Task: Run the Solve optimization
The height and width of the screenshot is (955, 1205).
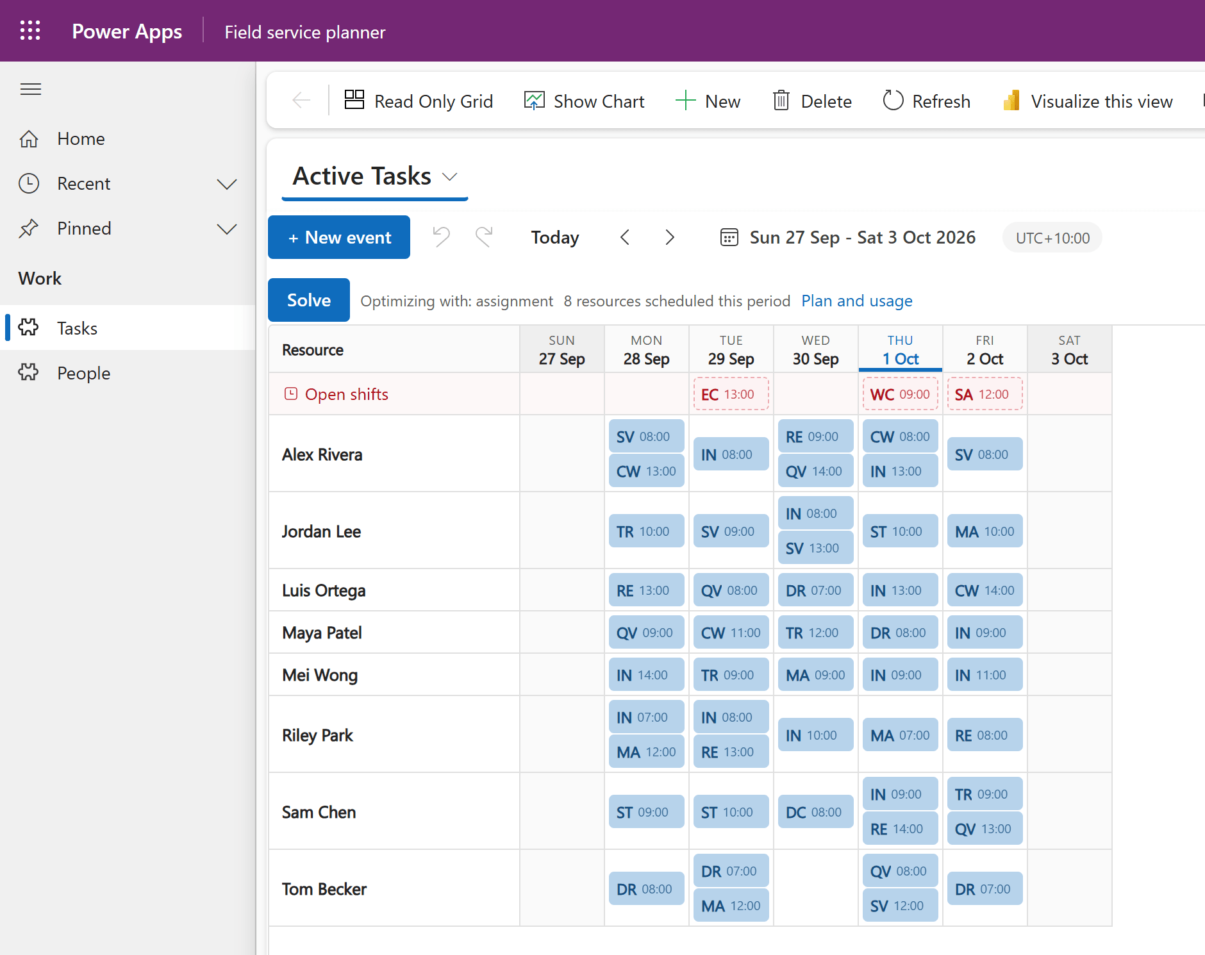Action: point(309,300)
